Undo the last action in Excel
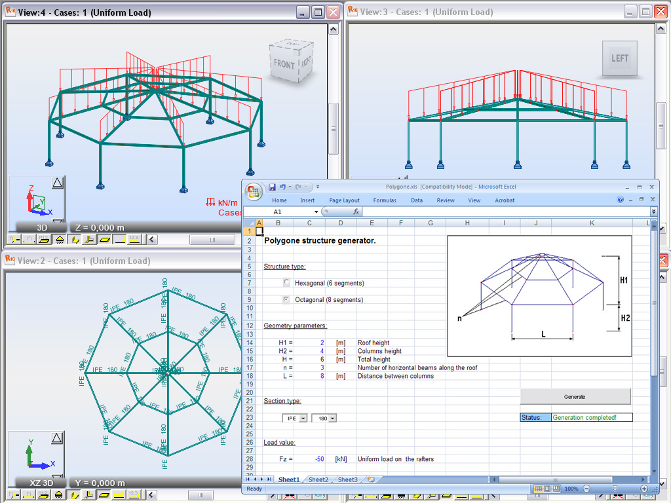This screenshot has width=671, height=503. coord(282,187)
